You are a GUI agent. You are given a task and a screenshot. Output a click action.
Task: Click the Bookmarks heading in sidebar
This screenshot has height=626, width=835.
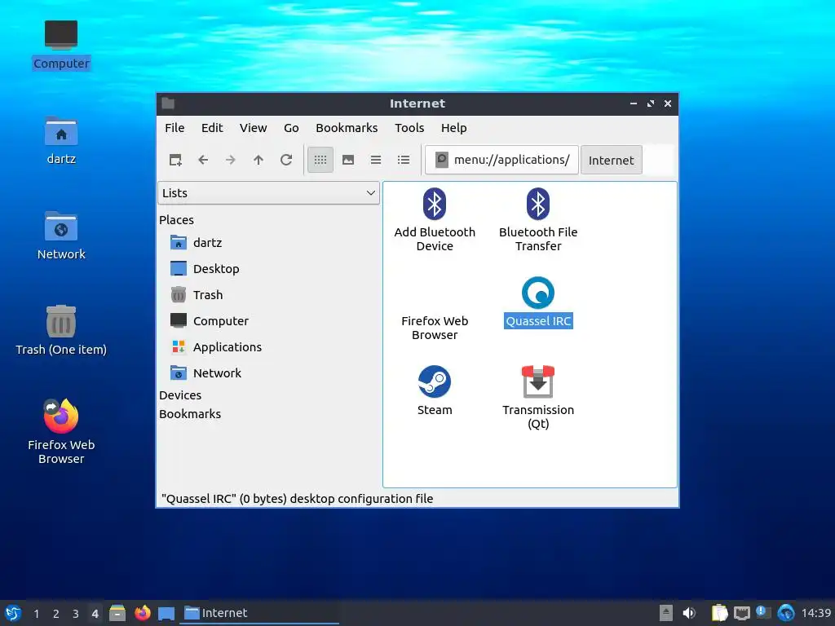point(189,413)
